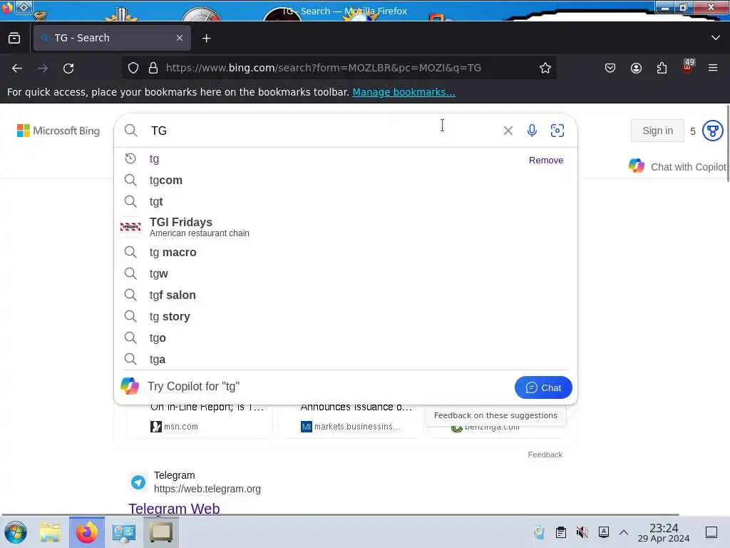Save page to Pocket

pyautogui.click(x=610, y=68)
